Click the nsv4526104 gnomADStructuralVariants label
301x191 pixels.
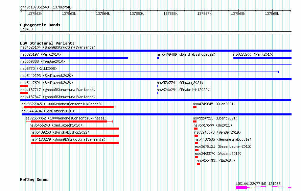coord(58,47)
